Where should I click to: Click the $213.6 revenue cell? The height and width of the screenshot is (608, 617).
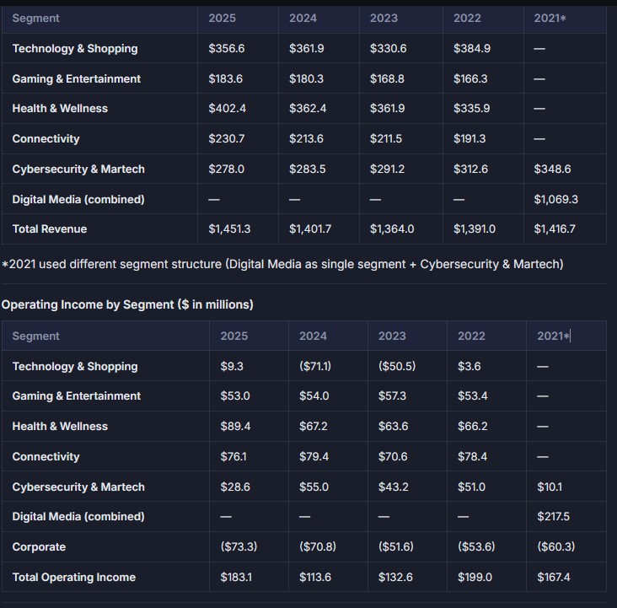[x=306, y=138]
